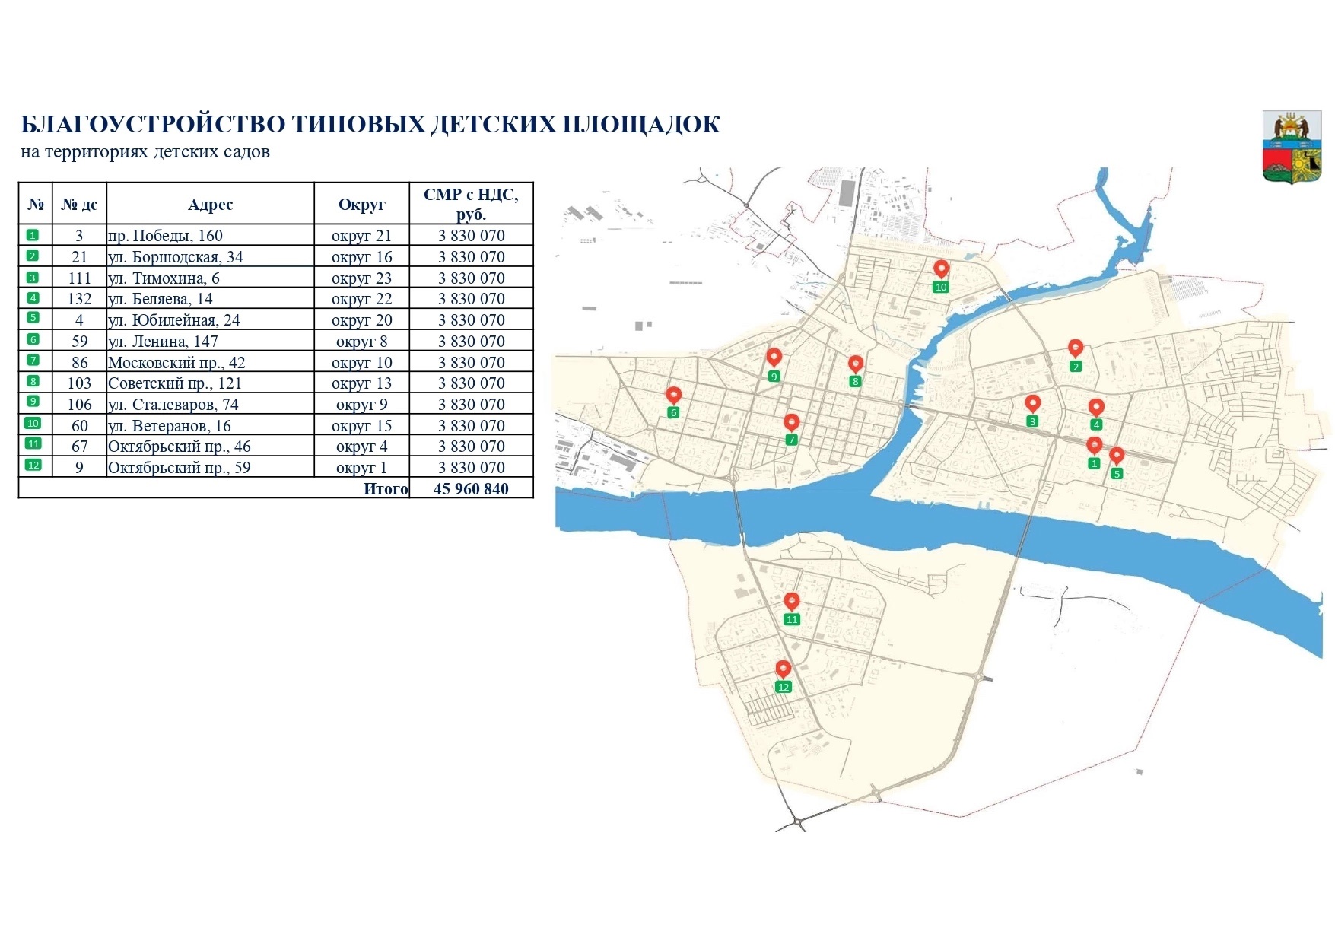Select the 'ул. Сталеваров, 74' address cell
This screenshot has width=1335, height=944.
pos(173,405)
